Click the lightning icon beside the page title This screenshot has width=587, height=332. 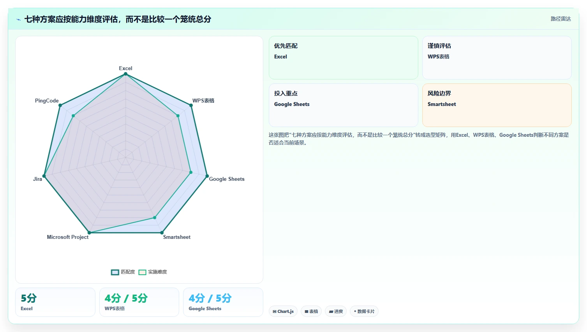[18, 19]
